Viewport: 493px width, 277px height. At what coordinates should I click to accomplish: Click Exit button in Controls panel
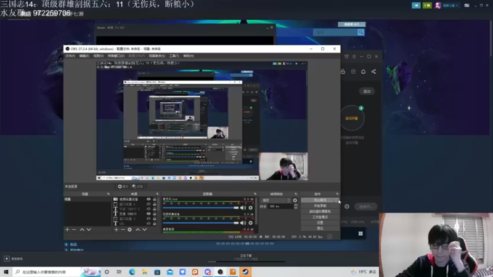tap(320, 228)
